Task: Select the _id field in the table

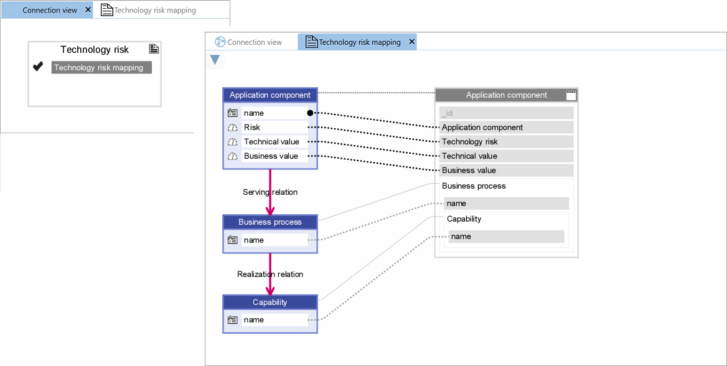Action: click(505, 113)
